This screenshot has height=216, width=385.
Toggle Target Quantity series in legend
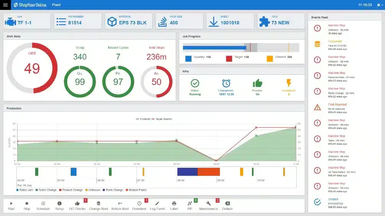pyautogui.click(x=162, y=119)
